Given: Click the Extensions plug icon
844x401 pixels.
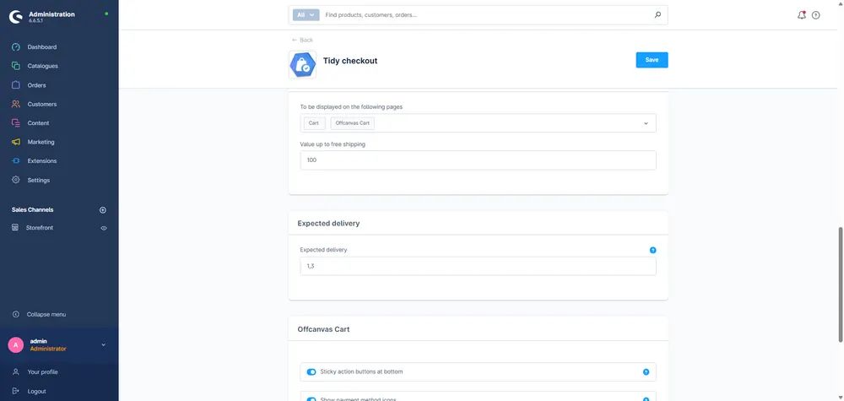Looking at the screenshot, I should [x=15, y=161].
